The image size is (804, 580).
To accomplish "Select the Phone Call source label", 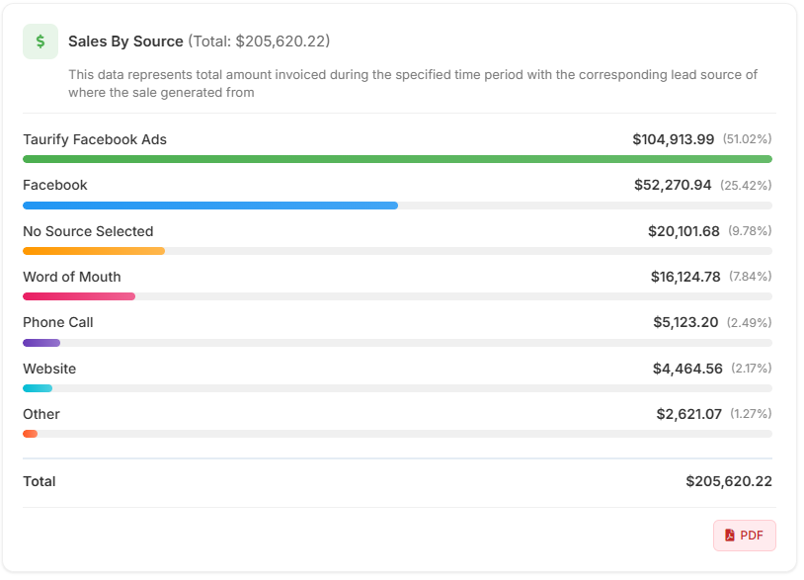I will tap(58, 322).
